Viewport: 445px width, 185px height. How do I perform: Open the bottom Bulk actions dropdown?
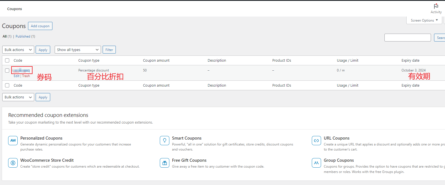coord(18,97)
